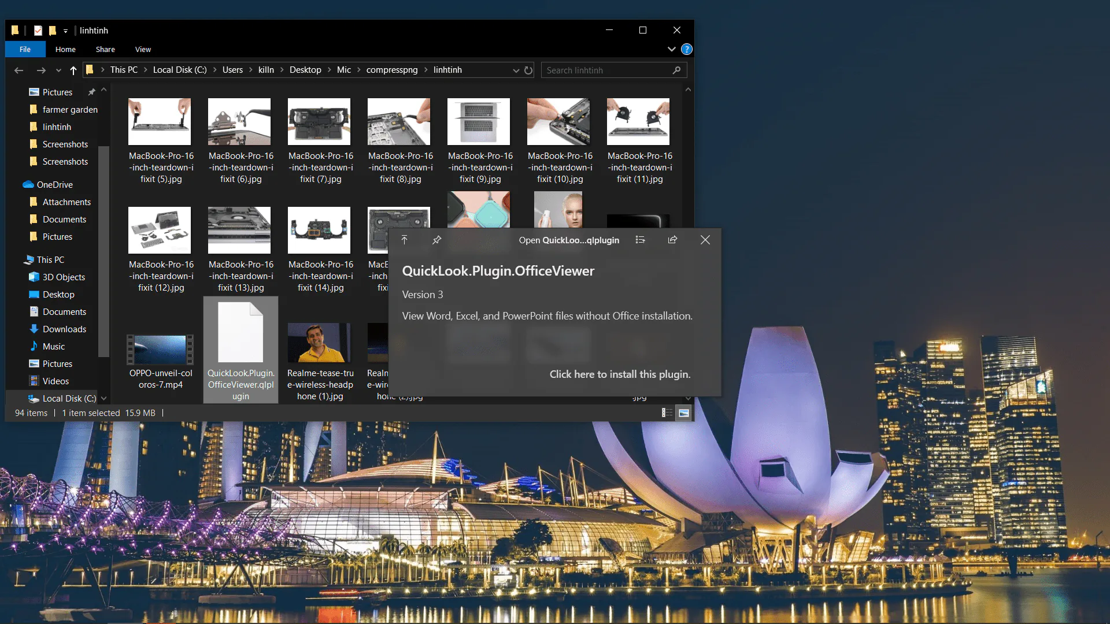Expand chevron after 'killn' in breadcrumb
The height and width of the screenshot is (624, 1110).
click(282, 70)
